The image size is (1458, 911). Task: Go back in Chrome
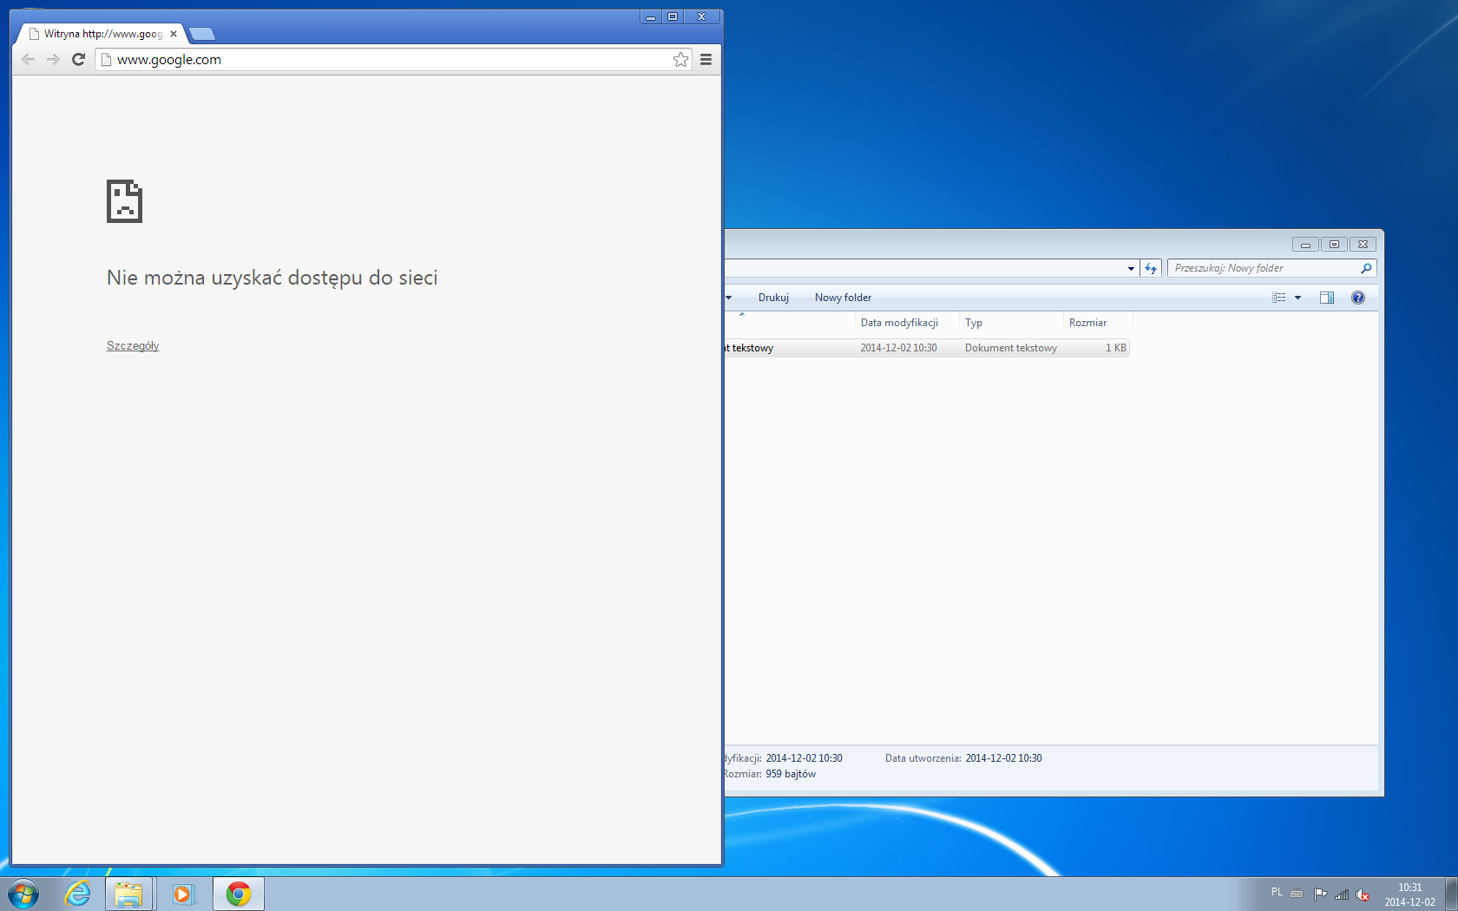coord(28,59)
